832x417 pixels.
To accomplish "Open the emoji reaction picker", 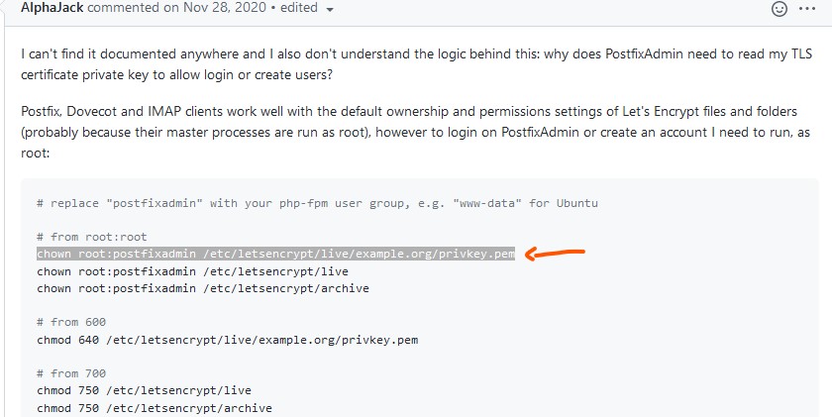I will point(780,9).
